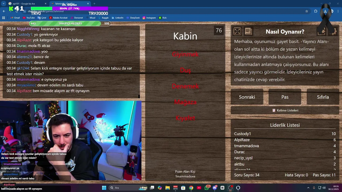Screen dimensions: 342x192
Task: Click the browser address bar URL
Action: click(46, 11)
